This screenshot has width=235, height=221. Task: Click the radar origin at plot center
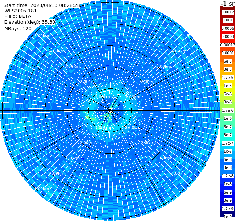point(110,110)
